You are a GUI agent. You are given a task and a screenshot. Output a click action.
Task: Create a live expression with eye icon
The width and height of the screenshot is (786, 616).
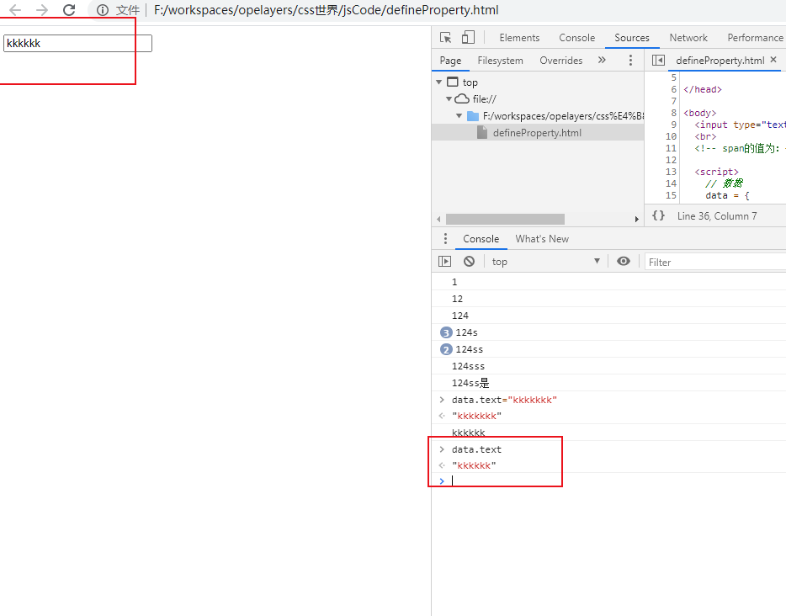pyautogui.click(x=623, y=261)
